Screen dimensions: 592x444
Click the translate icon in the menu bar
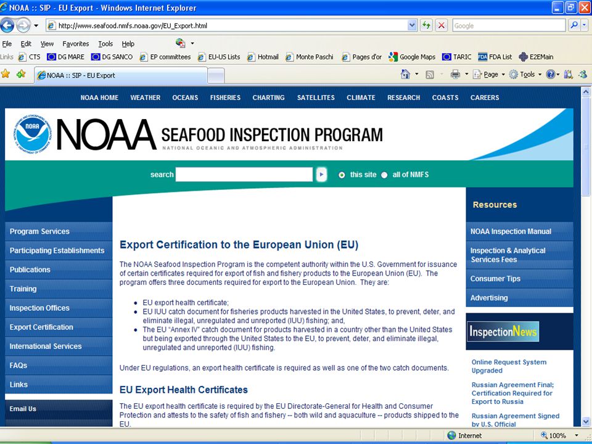[181, 43]
